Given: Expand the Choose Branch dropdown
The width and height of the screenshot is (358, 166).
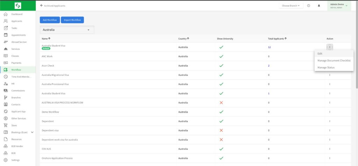Looking at the screenshot, I should click(291, 6).
